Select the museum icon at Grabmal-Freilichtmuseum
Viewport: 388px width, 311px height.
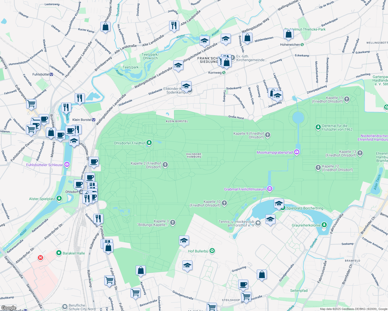[x=270, y=189]
